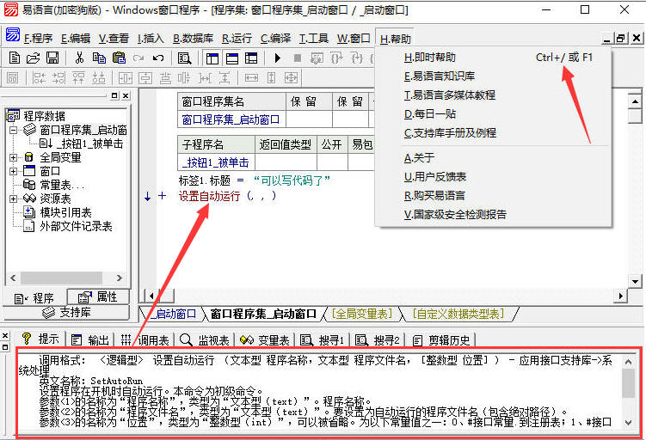
Task: Choose V.国家级安全检测报告 from the Help menu
Action: 493,215
